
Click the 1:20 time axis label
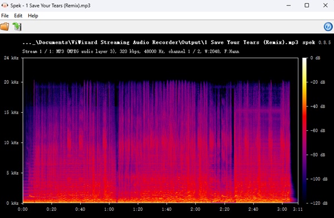[x=138, y=209]
